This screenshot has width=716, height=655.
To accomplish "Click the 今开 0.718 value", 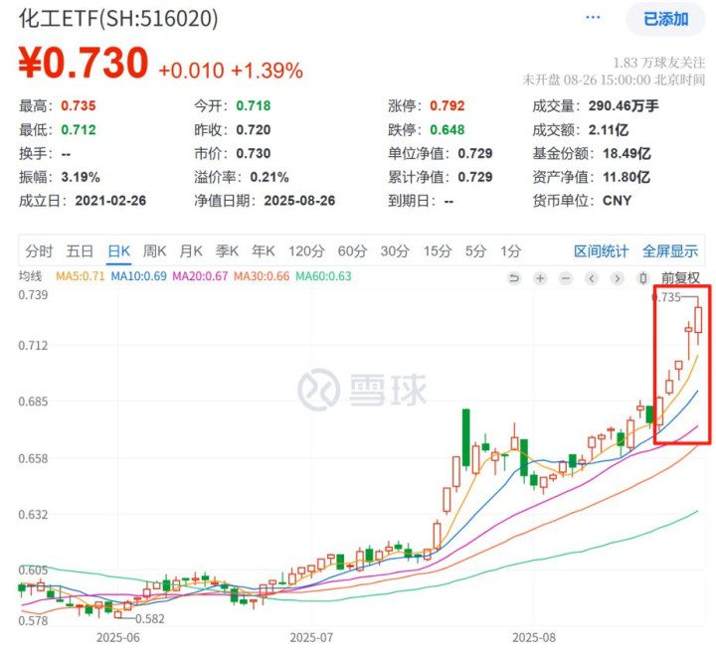I will click(254, 106).
